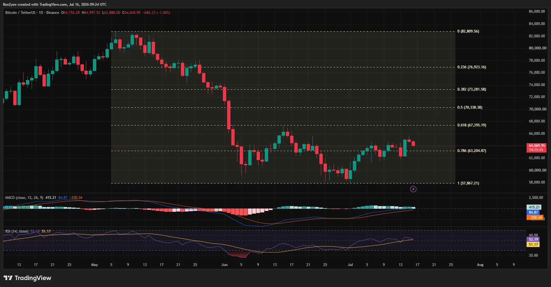Click the change value -686.33 (-1.06%)
The width and height of the screenshot is (551, 287).
pos(157,13)
